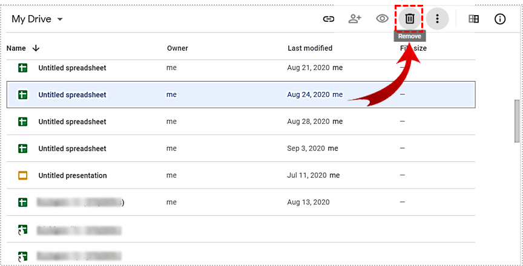Reverse sort direction arrow next to Name
Image resolution: width=523 pixels, height=266 pixels.
(x=36, y=48)
